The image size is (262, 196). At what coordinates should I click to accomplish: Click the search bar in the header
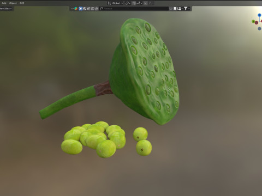134,9
